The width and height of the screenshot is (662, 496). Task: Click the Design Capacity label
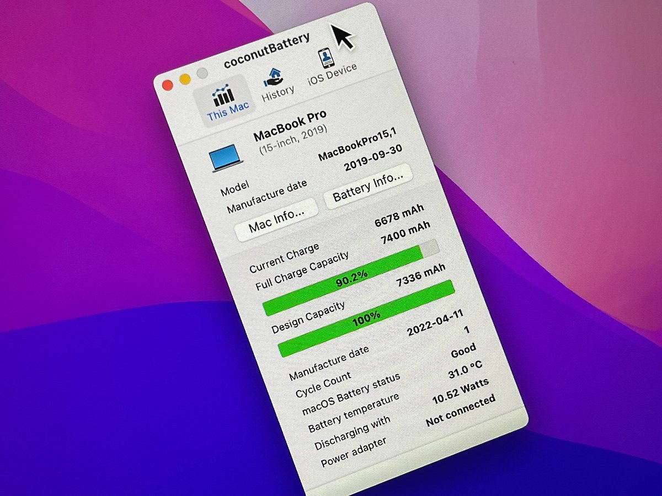(x=309, y=316)
